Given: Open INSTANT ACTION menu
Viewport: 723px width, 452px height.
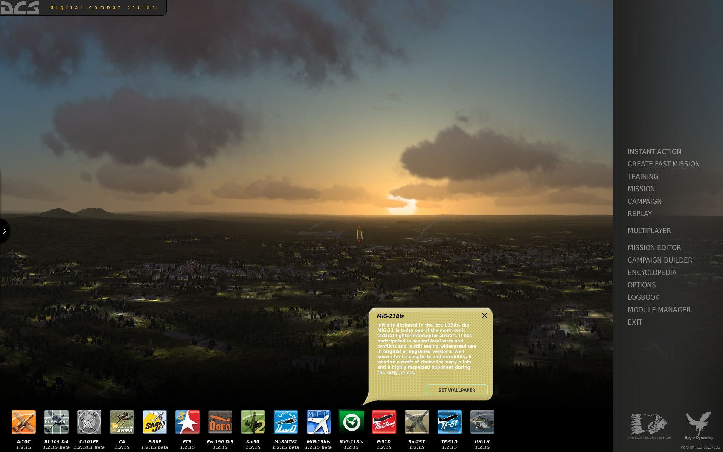Looking at the screenshot, I should click(x=654, y=151).
